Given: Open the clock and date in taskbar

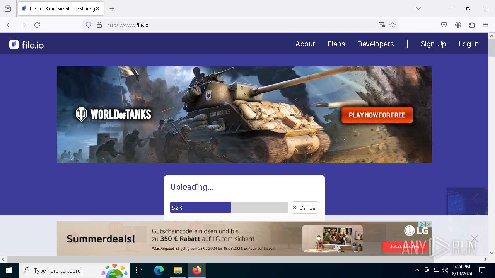Looking at the screenshot, I should tap(462, 270).
